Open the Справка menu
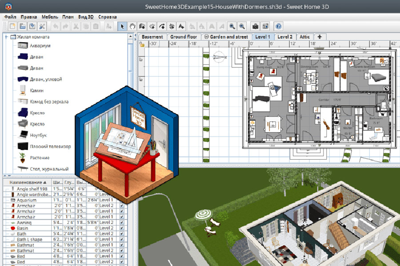This screenshot has width=400, height=266. tap(108, 17)
